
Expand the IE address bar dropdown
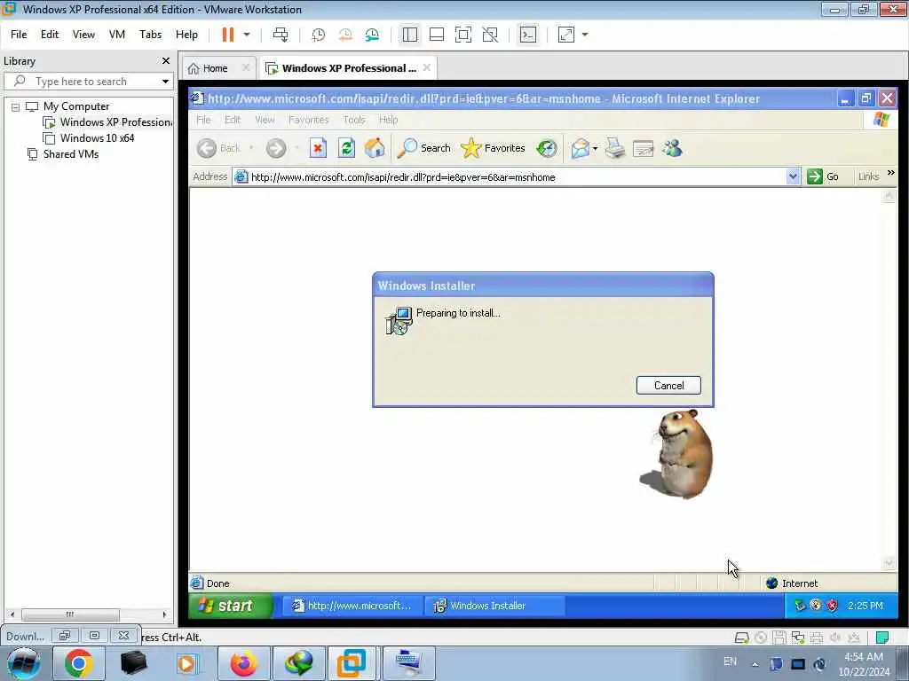click(793, 176)
